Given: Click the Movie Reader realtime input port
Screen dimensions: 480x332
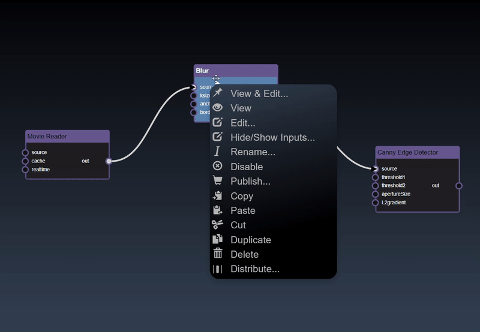Looking at the screenshot, I should [25, 170].
